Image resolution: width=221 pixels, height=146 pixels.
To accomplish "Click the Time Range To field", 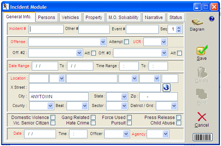I will click(x=158, y=66).
